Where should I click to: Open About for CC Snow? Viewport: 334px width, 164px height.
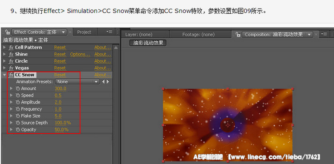click(x=103, y=75)
